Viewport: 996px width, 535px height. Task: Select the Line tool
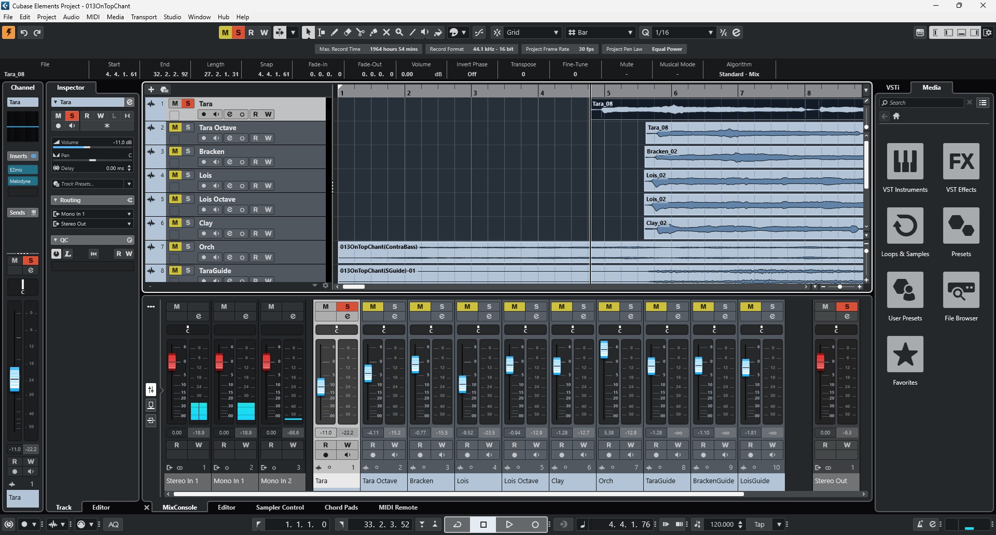point(412,33)
